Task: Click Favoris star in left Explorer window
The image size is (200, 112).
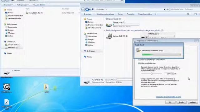Action: 5,10
